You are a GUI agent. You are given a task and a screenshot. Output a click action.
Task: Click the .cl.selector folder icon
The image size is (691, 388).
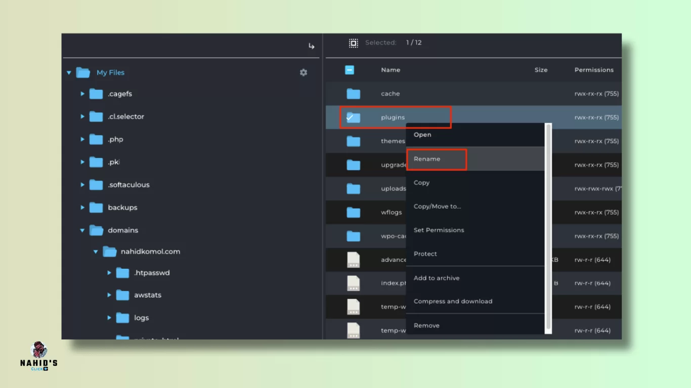tap(96, 117)
